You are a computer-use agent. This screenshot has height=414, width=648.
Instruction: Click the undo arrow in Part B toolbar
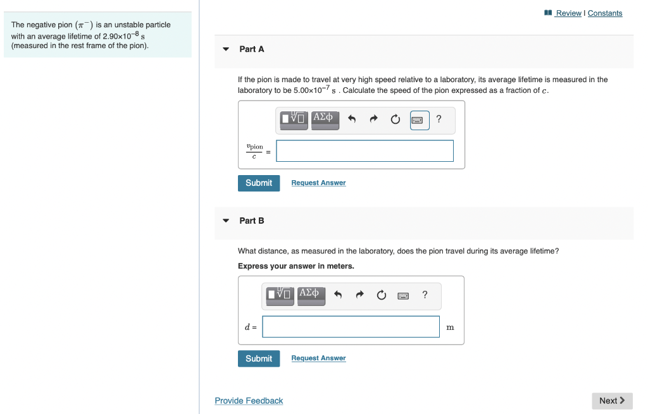point(339,295)
